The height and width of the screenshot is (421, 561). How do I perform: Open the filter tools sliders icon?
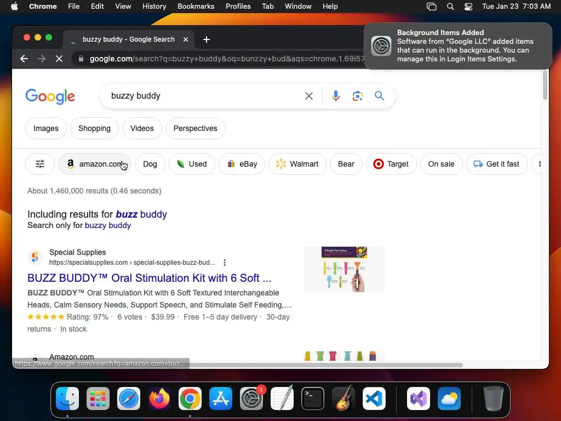(x=40, y=164)
